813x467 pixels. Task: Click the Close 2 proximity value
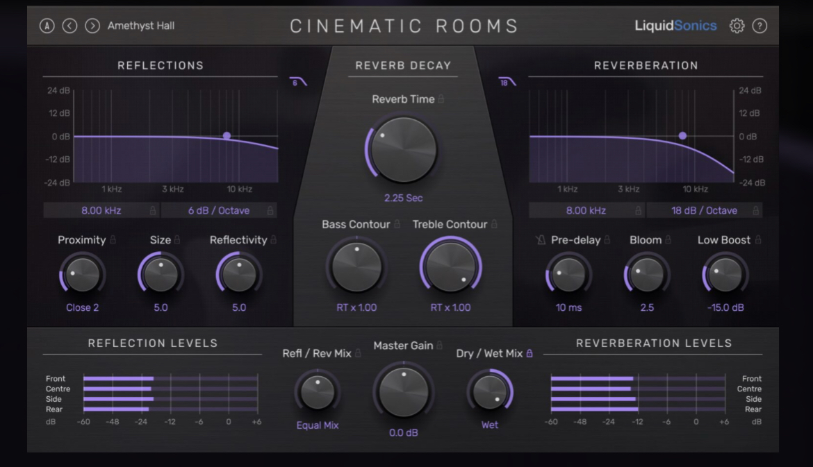[x=82, y=307]
